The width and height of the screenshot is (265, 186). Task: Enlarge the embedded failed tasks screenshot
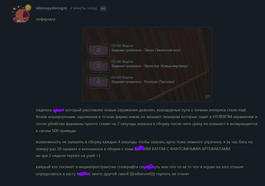click(x=147, y=64)
